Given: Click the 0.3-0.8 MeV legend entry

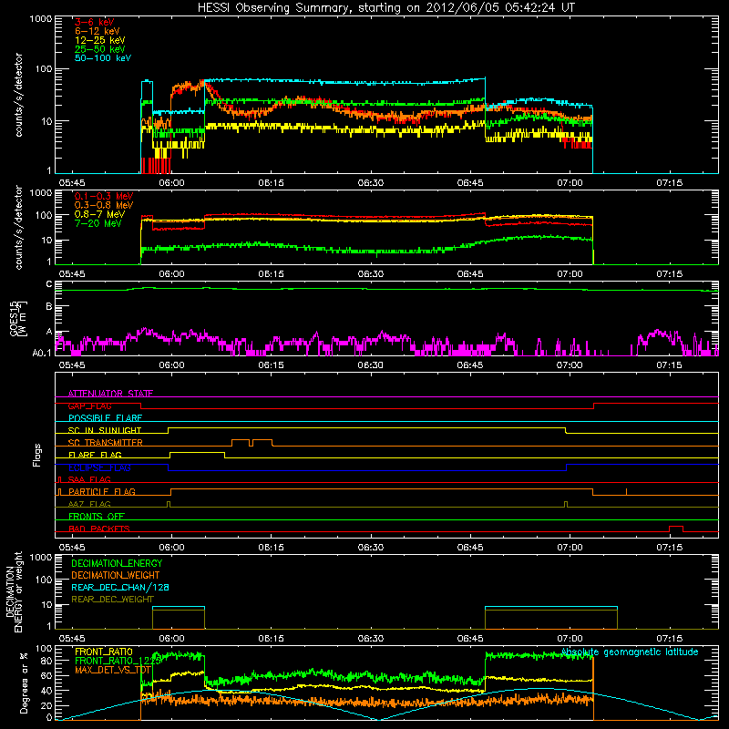Looking at the screenshot, I should [104, 205].
